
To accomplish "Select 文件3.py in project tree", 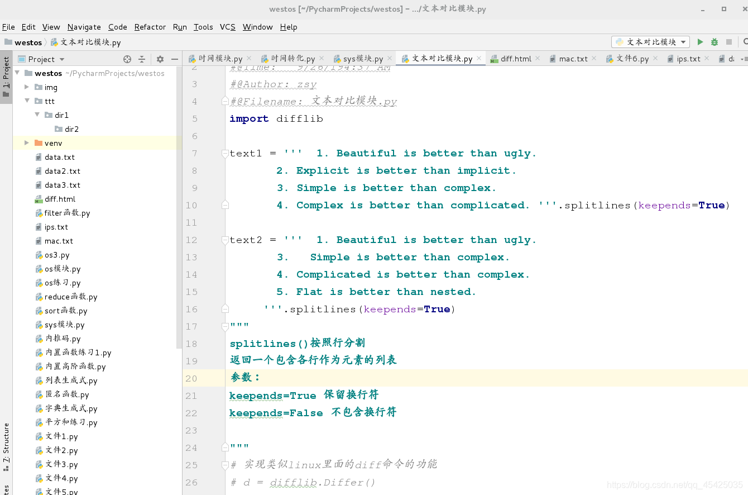I will (x=61, y=464).
